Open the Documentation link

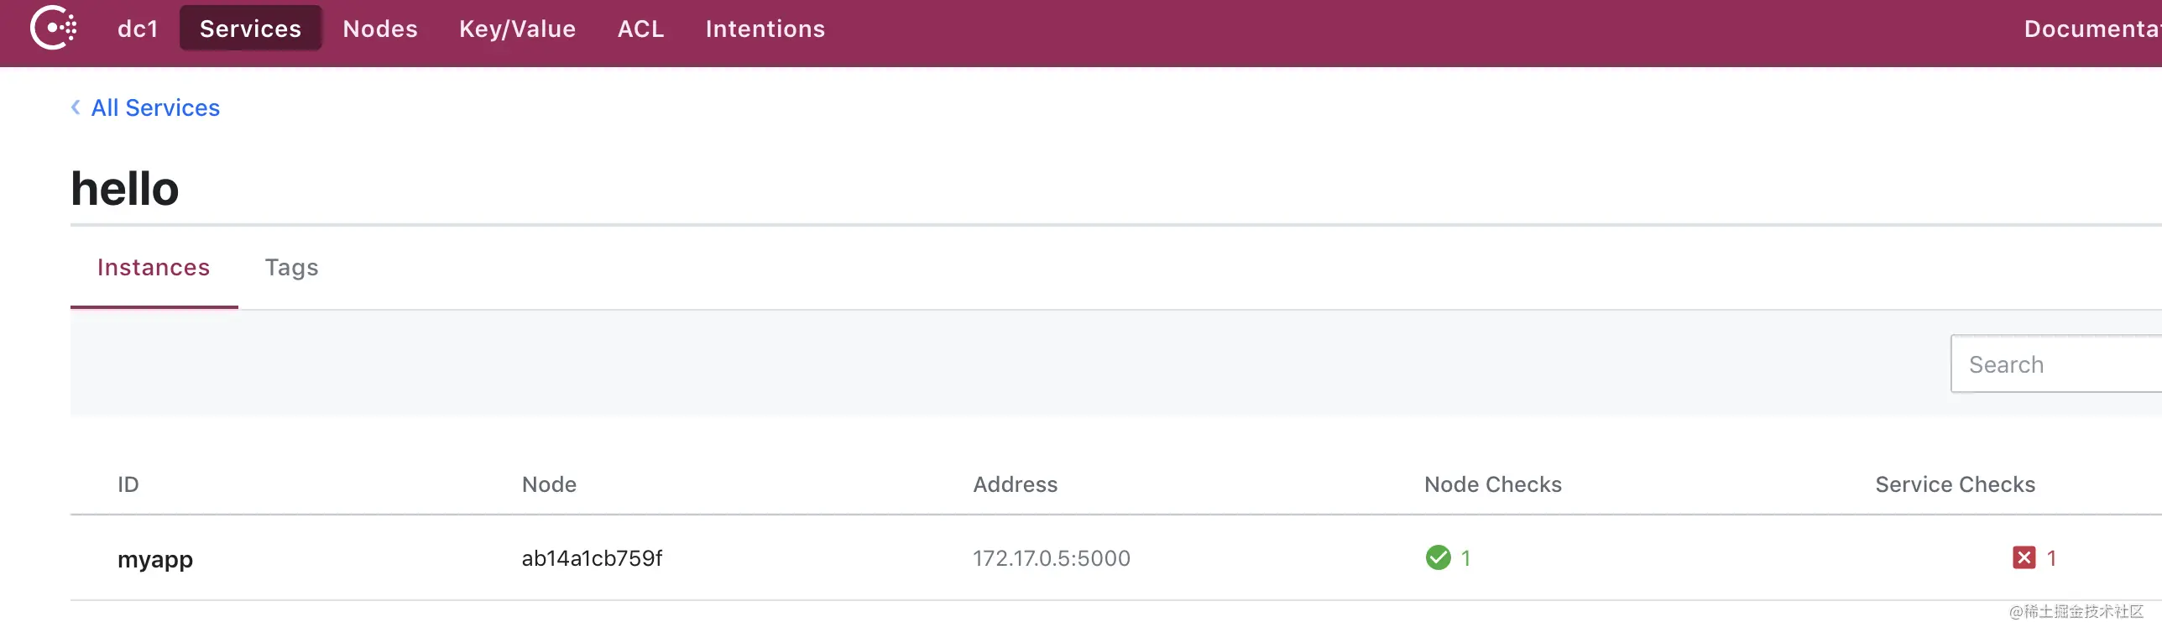tap(2092, 29)
